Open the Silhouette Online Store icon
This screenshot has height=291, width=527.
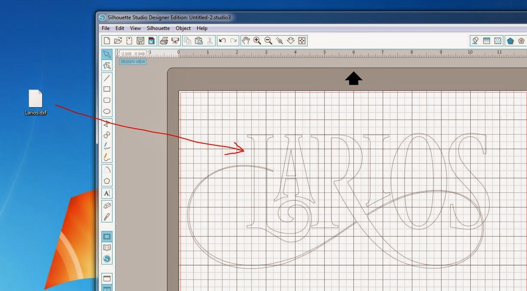107,258
